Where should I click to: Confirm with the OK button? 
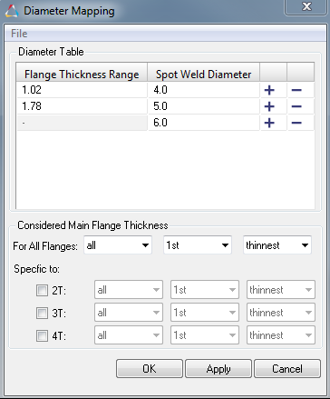[150, 369]
